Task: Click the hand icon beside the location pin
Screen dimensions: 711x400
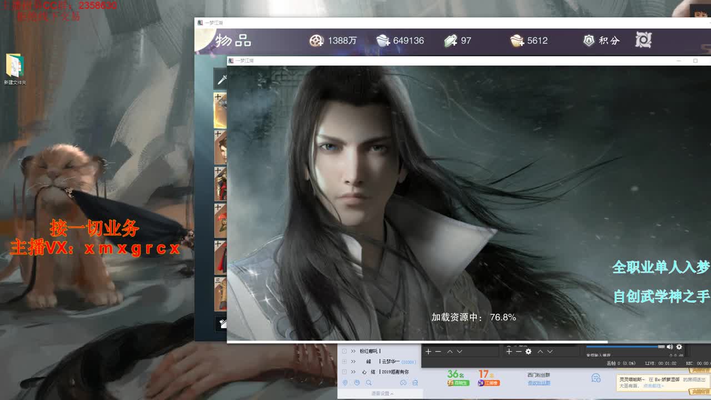Action: (x=357, y=383)
